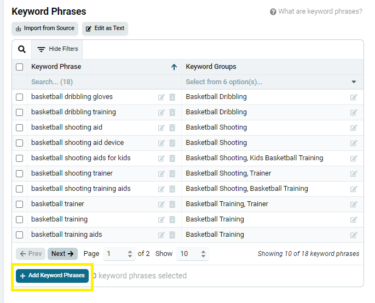Click 'Basketball Training, Trainer' groups cell
This screenshot has height=303, width=375.
click(227, 204)
